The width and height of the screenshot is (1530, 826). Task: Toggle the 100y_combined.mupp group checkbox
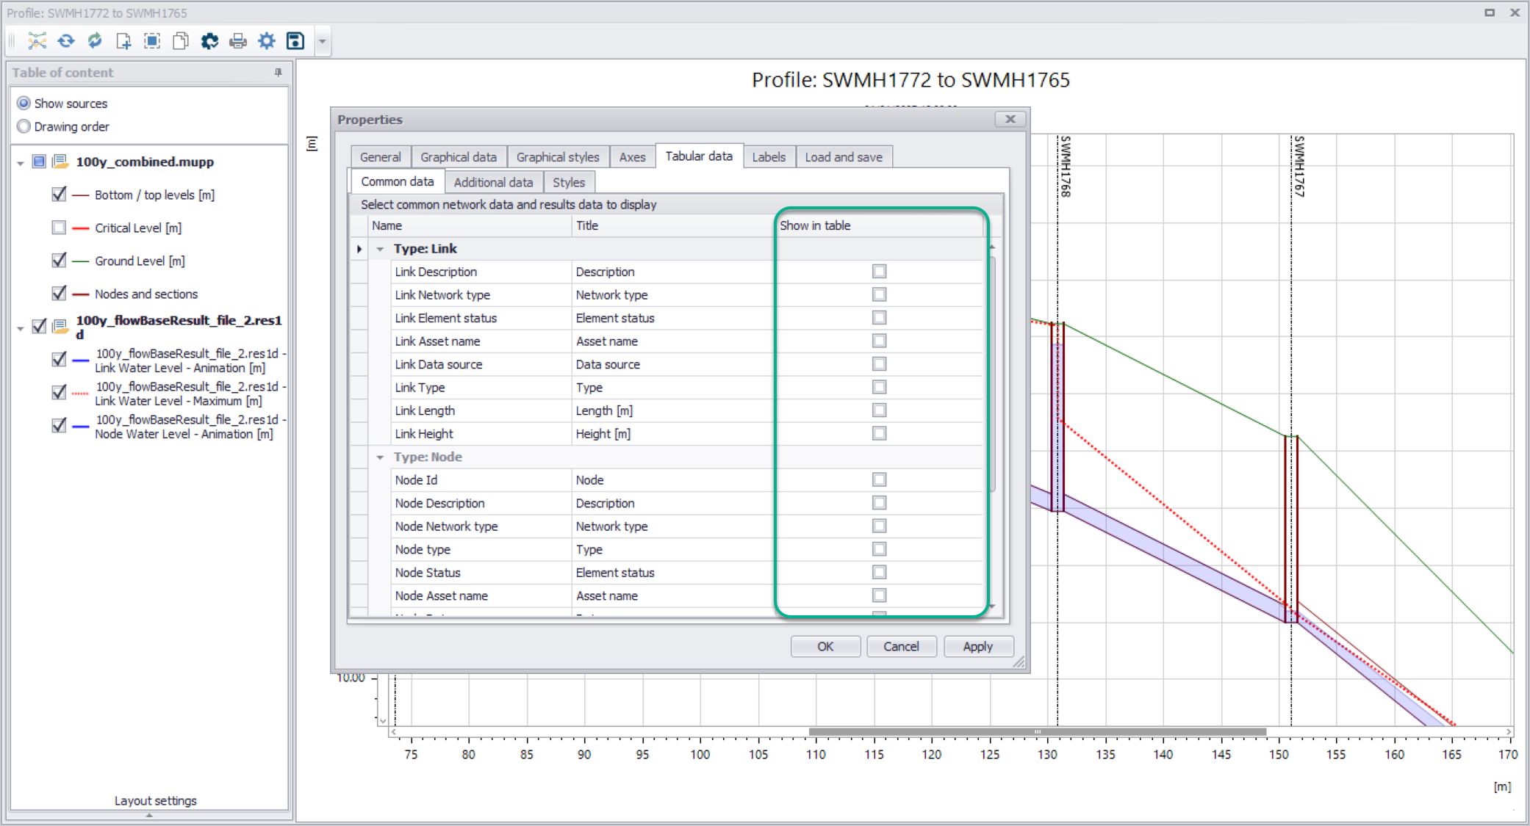coord(40,162)
